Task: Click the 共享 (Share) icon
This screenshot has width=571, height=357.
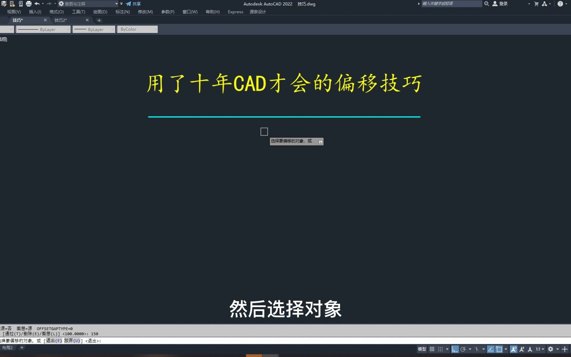Action: click(x=129, y=4)
